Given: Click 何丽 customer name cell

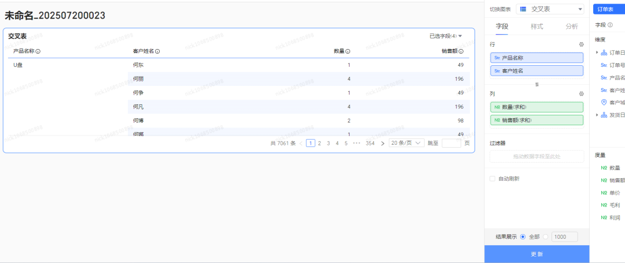Looking at the screenshot, I should point(138,79).
